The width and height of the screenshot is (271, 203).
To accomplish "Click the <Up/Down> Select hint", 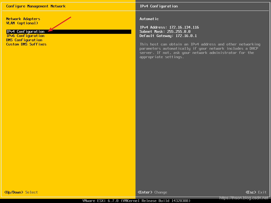I will 21,192.
